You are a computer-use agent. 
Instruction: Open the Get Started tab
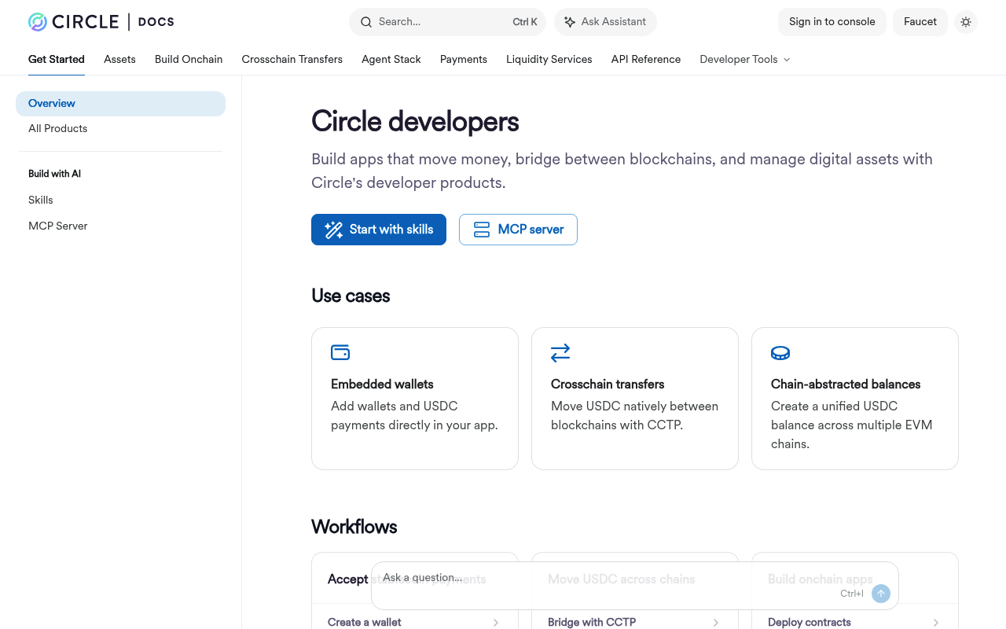click(57, 59)
